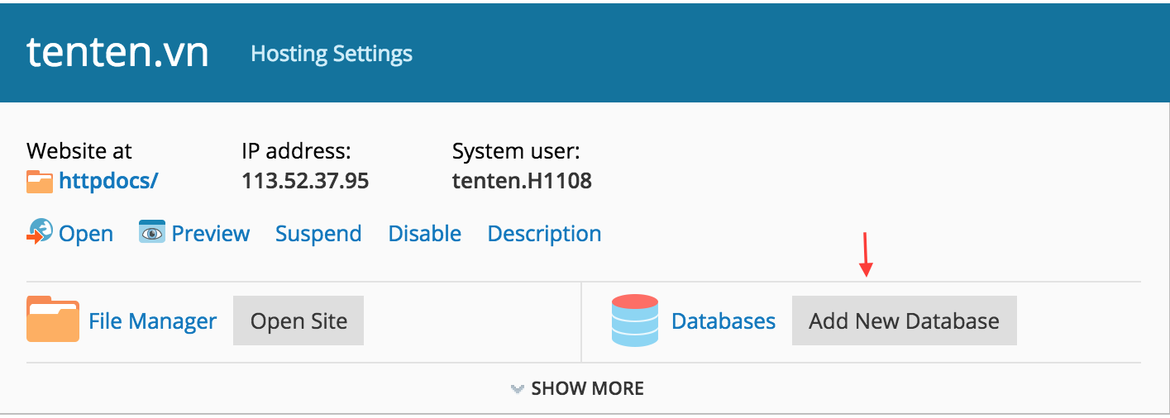This screenshot has height=418, width=1170.
Task: Click the Open Site button
Action: click(298, 321)
